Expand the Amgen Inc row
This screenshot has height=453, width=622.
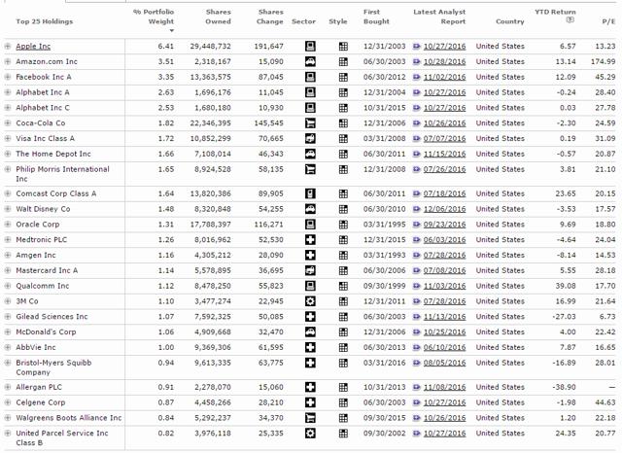pyautogui.click(x=8, y=256)
